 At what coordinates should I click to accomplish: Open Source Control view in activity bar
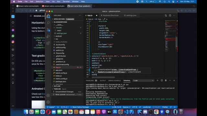coord(48,30)
